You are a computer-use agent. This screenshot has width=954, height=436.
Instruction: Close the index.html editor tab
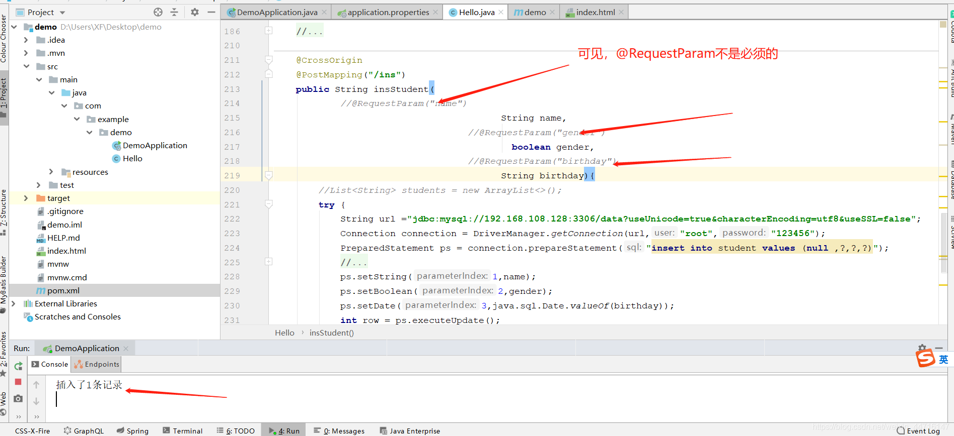click(621, 12)
